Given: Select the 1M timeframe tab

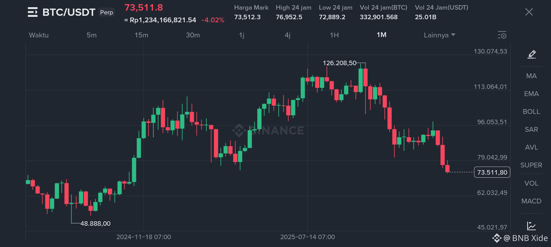Looking at the screenshot, I should (382, 35).
